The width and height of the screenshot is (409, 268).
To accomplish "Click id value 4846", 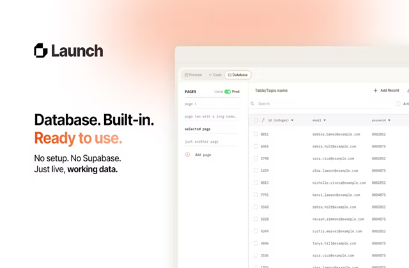I will pyautogui.click(x=265, y=243).
